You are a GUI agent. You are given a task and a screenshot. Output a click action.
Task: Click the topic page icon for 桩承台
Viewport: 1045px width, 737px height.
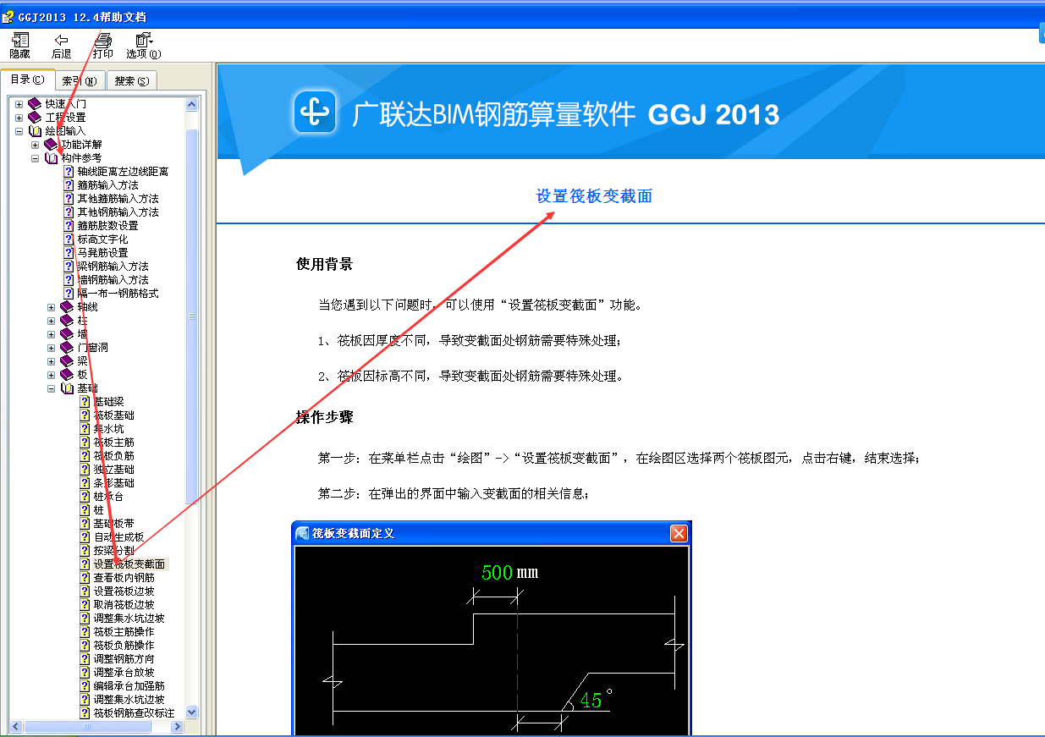[x=85, y=497]
